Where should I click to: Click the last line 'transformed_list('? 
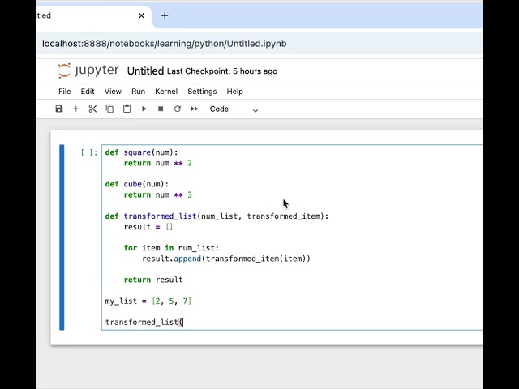point(144,323)
